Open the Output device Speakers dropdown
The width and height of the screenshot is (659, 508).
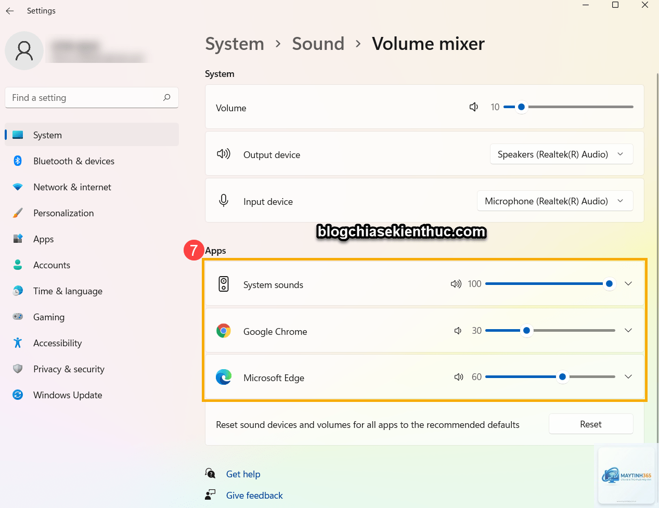561,154
